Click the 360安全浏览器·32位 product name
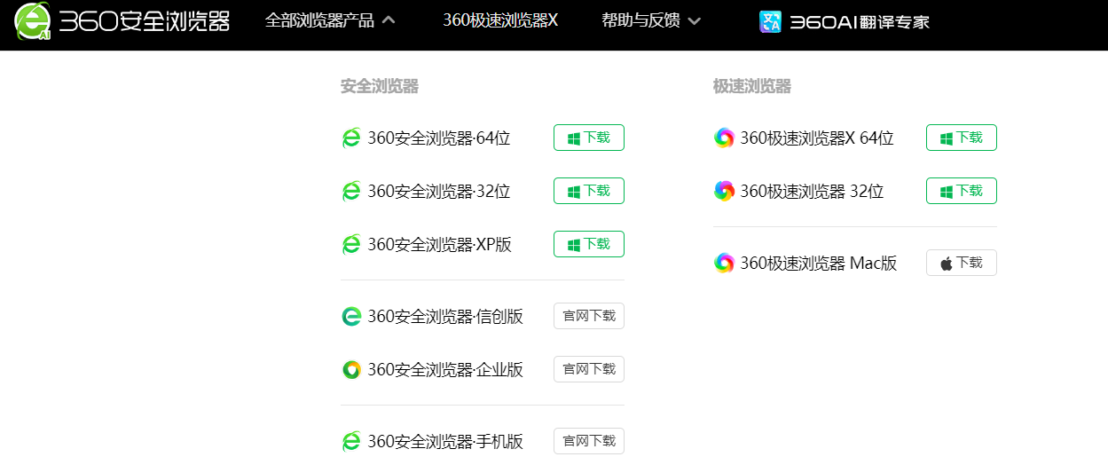 pyautogui.click(x=439, y=192)
